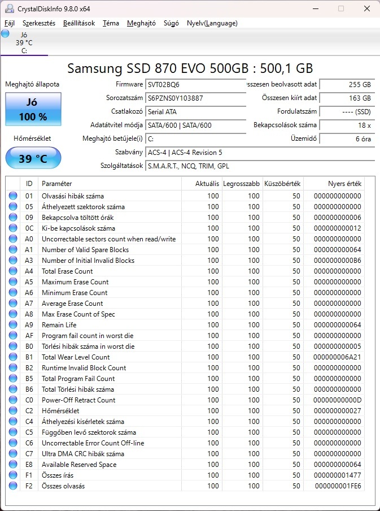Image resolution: width=380 pixels, height=511 pixels.
Task: Click the status orb for ID C2 Hőmérséklet
Action: tap(13, 410)
